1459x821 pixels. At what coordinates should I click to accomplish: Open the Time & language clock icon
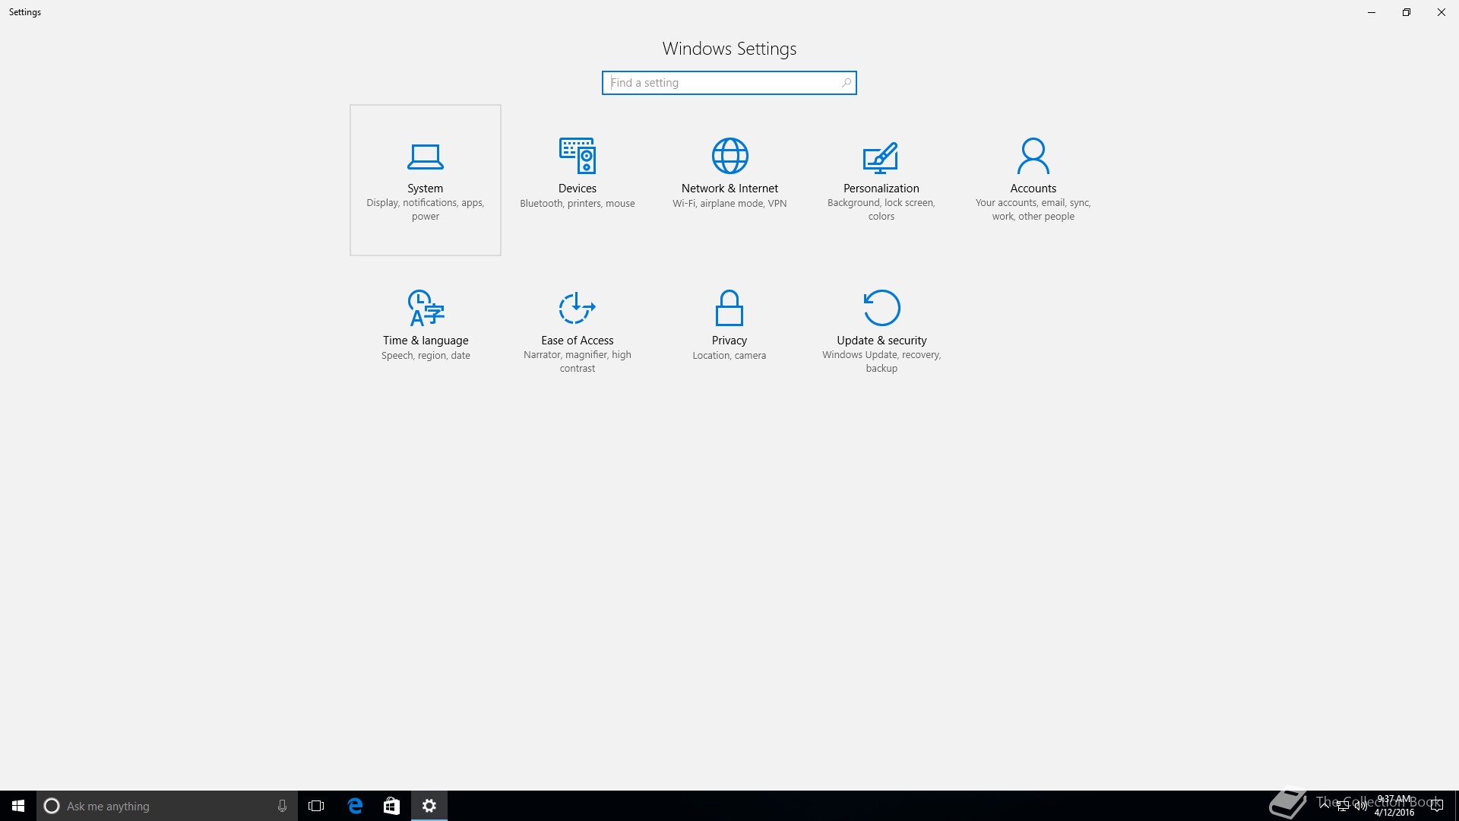(x=426, y=308)
